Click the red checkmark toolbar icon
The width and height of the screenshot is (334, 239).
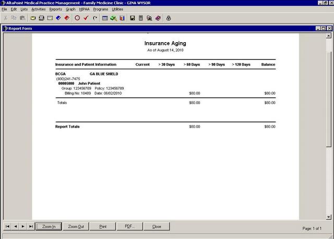tap(86, 18)
